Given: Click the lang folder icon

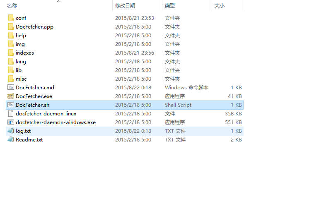Looking at the screenshot, I should (11, 61).
